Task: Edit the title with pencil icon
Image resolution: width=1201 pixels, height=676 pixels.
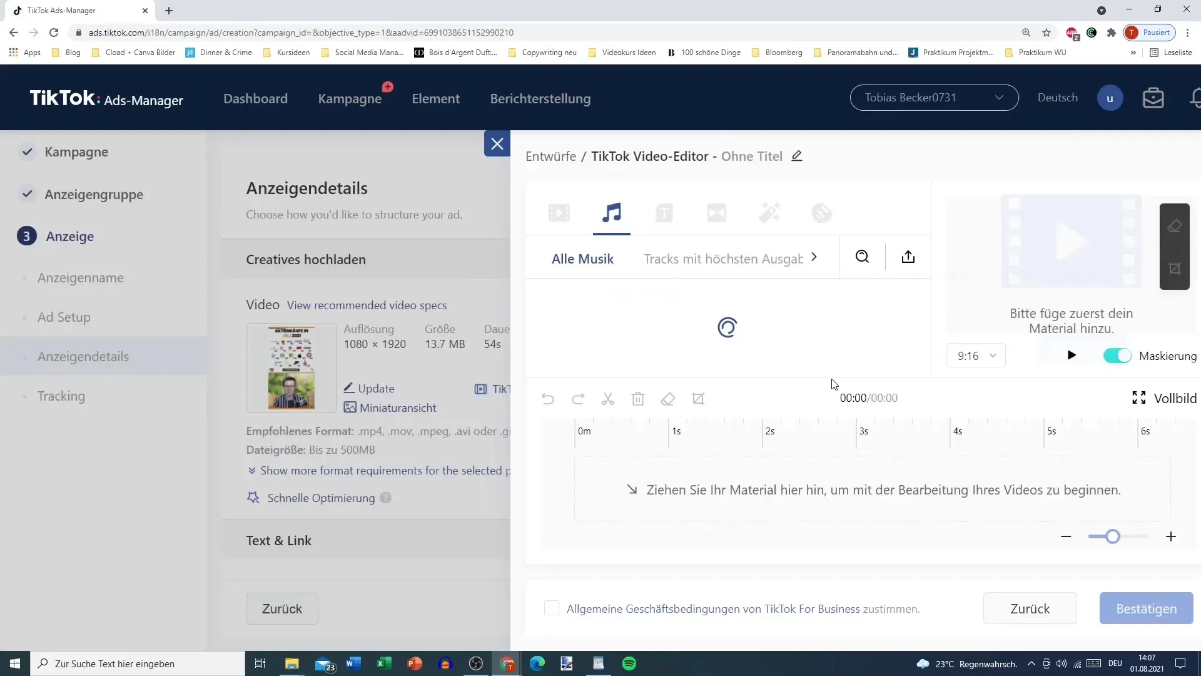Action: point(797,156)
